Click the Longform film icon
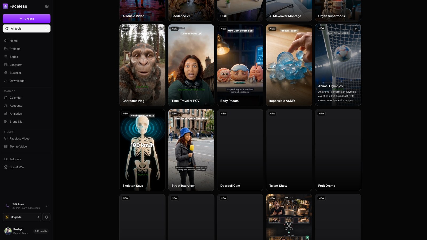Screen dimensions: 427x240 click(x=6, y=65)
